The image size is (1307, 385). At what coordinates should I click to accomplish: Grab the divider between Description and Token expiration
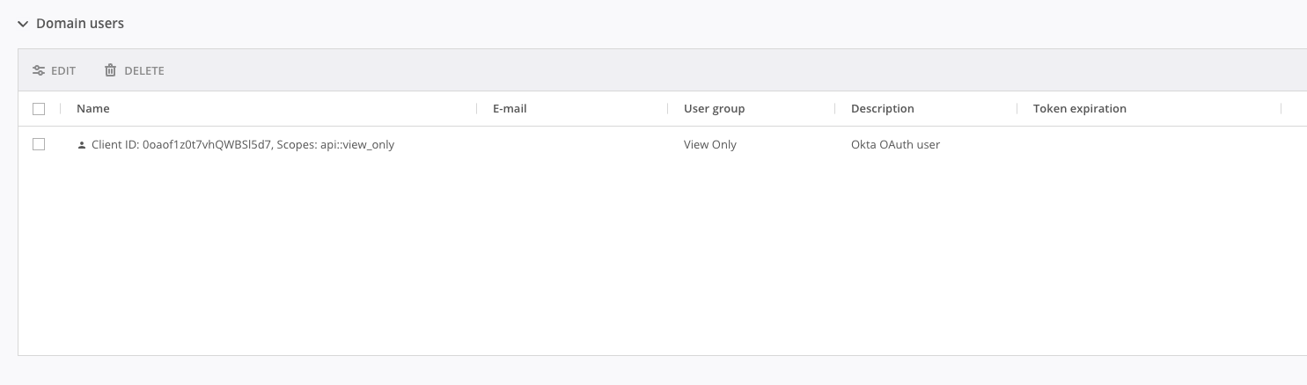coord(1017,109)
